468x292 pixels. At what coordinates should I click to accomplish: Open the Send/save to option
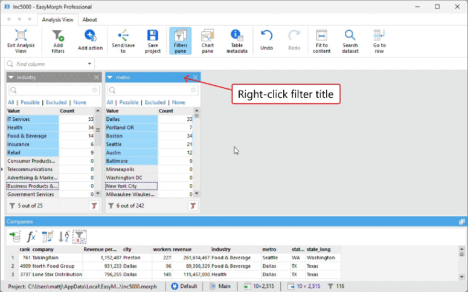coord(123,41)
